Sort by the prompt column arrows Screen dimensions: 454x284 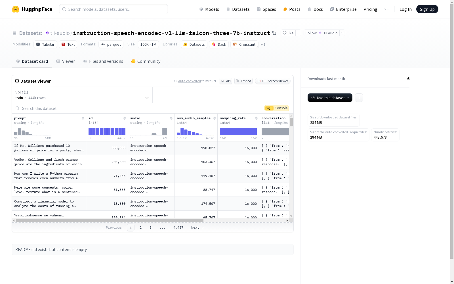[x=83, y=118]
